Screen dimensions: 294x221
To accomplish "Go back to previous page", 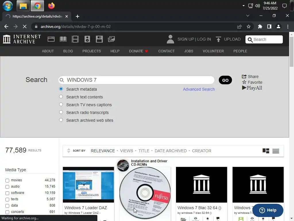I will (6, 26).
